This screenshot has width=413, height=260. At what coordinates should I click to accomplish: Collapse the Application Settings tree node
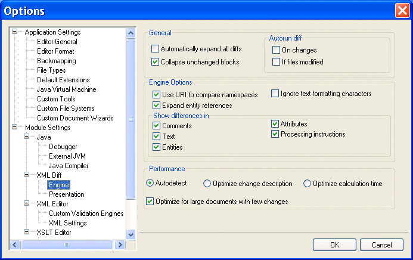[x=15, y=32]
